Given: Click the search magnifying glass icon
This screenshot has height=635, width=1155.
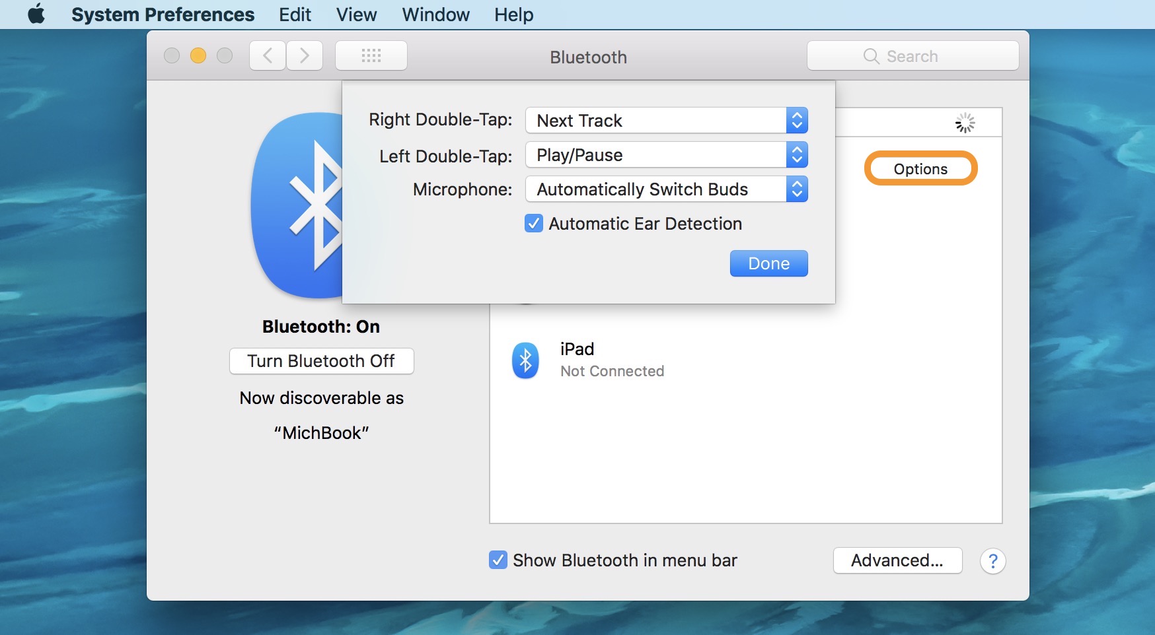Looking at the screenshot, I should click(871, 56).
